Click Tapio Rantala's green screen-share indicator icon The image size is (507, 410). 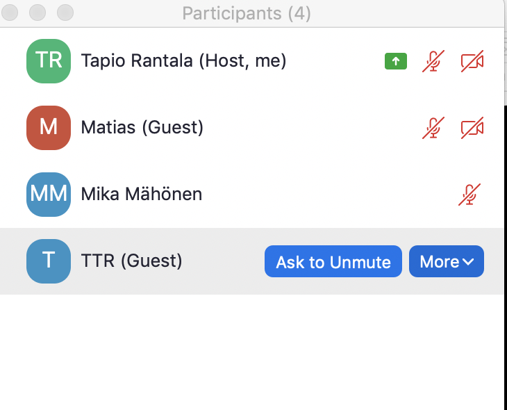396,61
